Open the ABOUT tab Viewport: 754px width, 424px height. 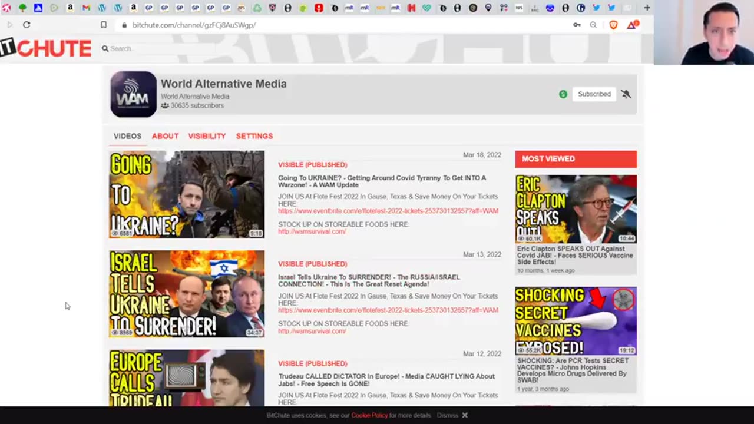point(165,136)
